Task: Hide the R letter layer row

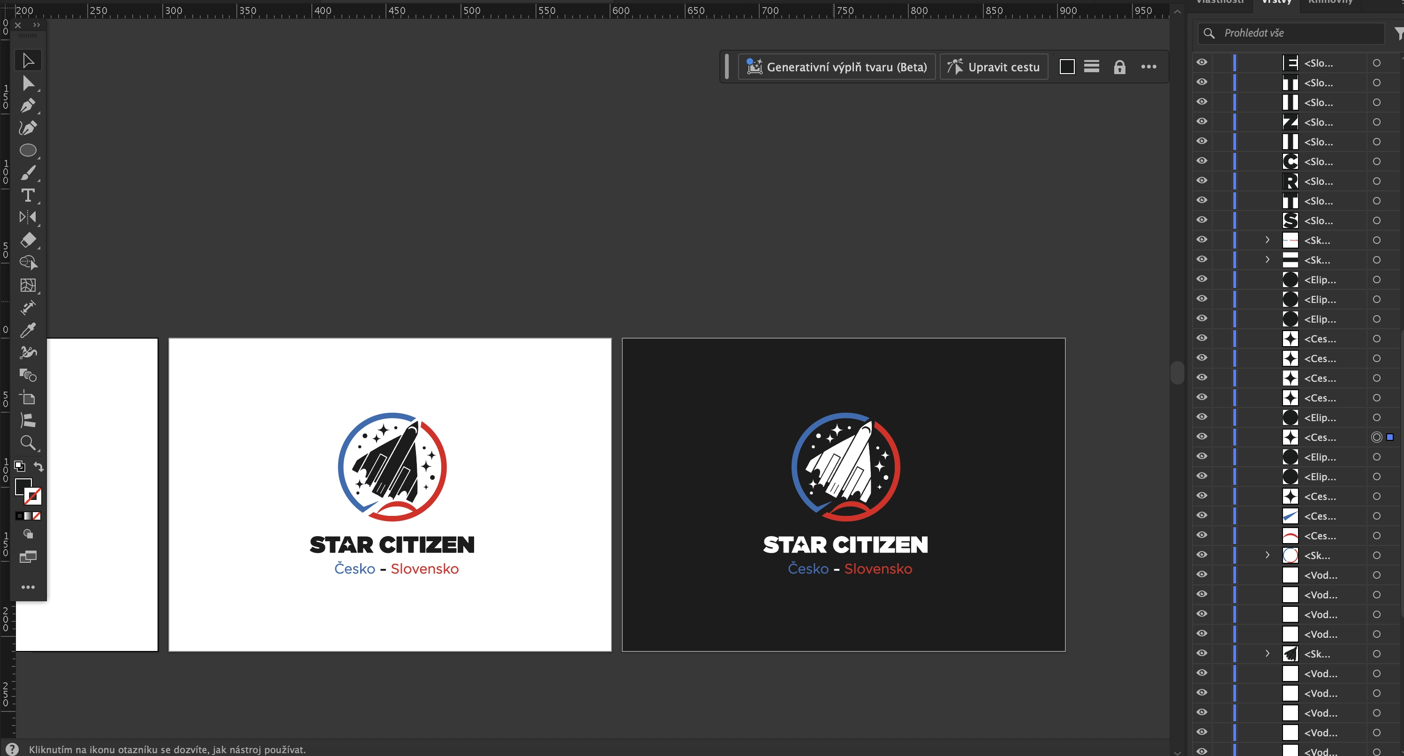Action: [x=1202, y=181]
